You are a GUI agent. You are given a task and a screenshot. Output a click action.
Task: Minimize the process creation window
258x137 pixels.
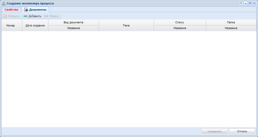tap(246, 3)
